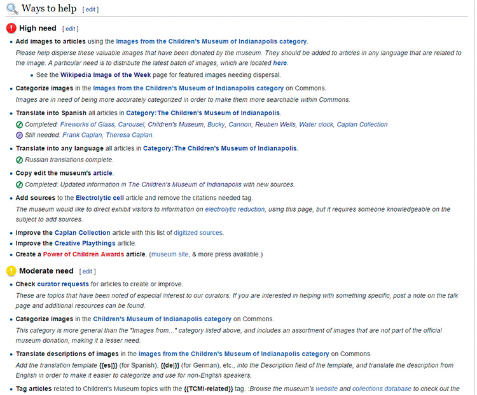
Task: Open Images category link in high-need Categorize images item
Action: click(188, 88)
